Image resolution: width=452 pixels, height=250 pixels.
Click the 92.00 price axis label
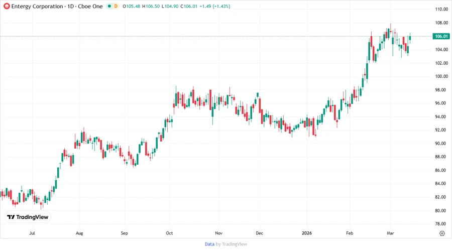[x=441, y=130]
